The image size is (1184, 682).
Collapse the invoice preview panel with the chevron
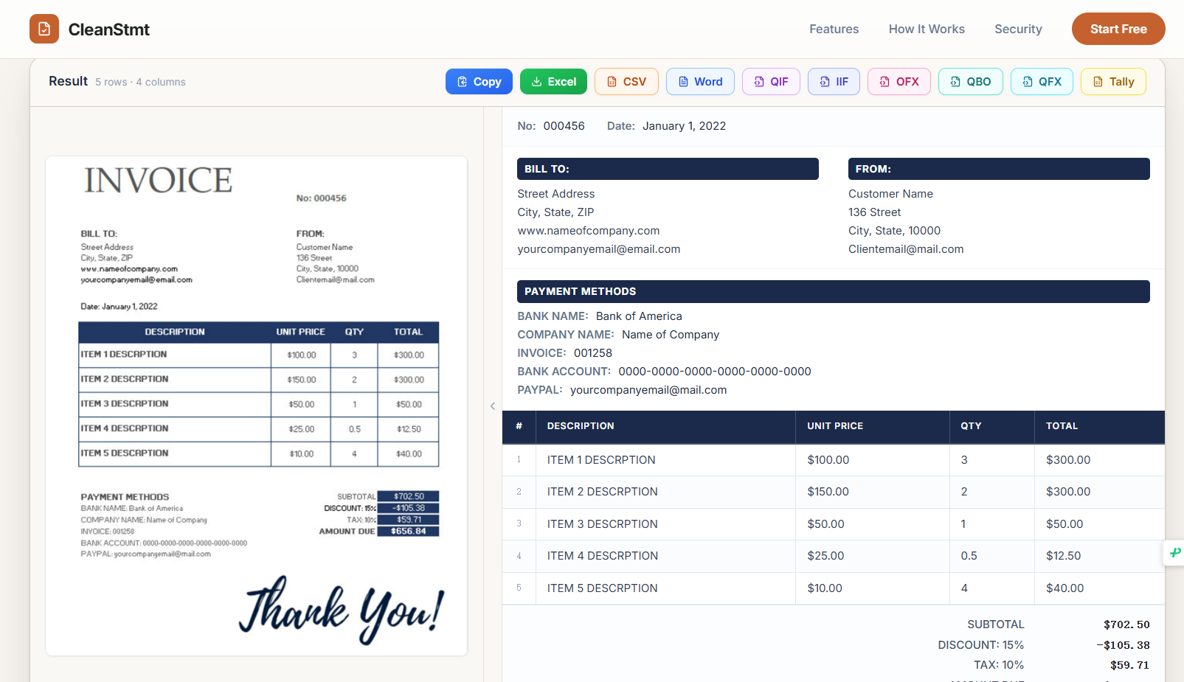pyautogui.click(x=493, y=406)
